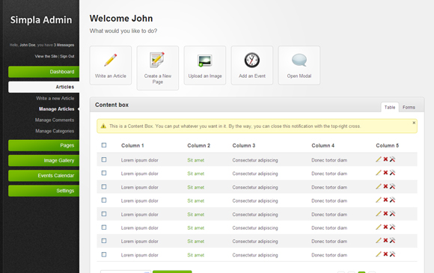Click the red delete cross in seventh table row
This screenshot has height=273, width=434.
385,241
